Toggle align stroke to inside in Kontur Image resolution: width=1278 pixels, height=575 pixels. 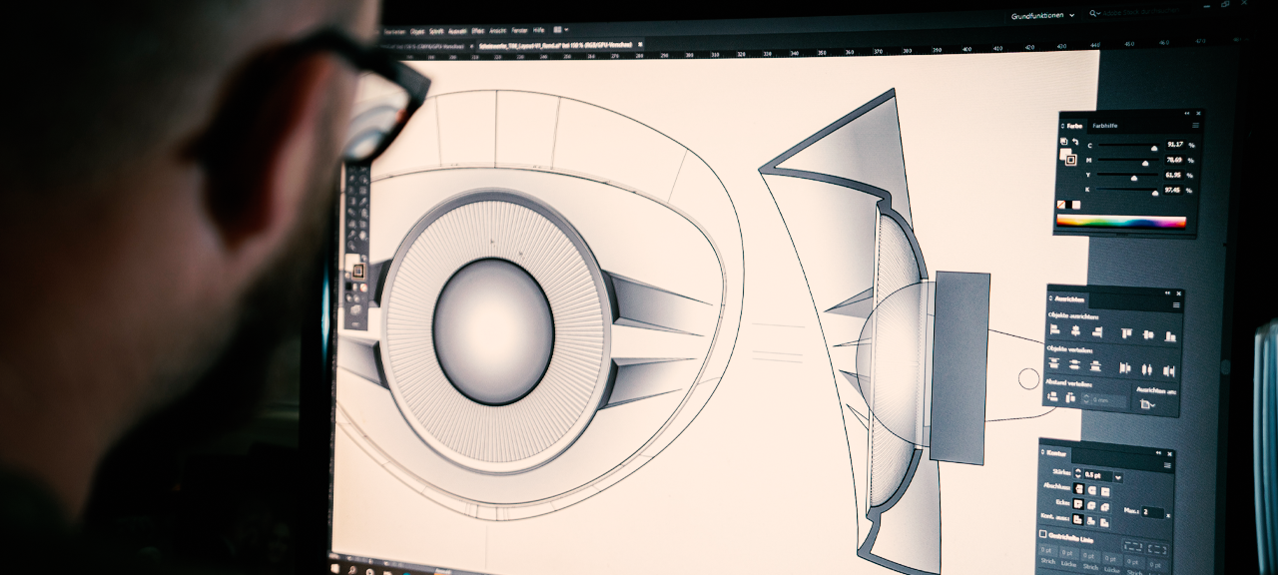[1091, 521]
